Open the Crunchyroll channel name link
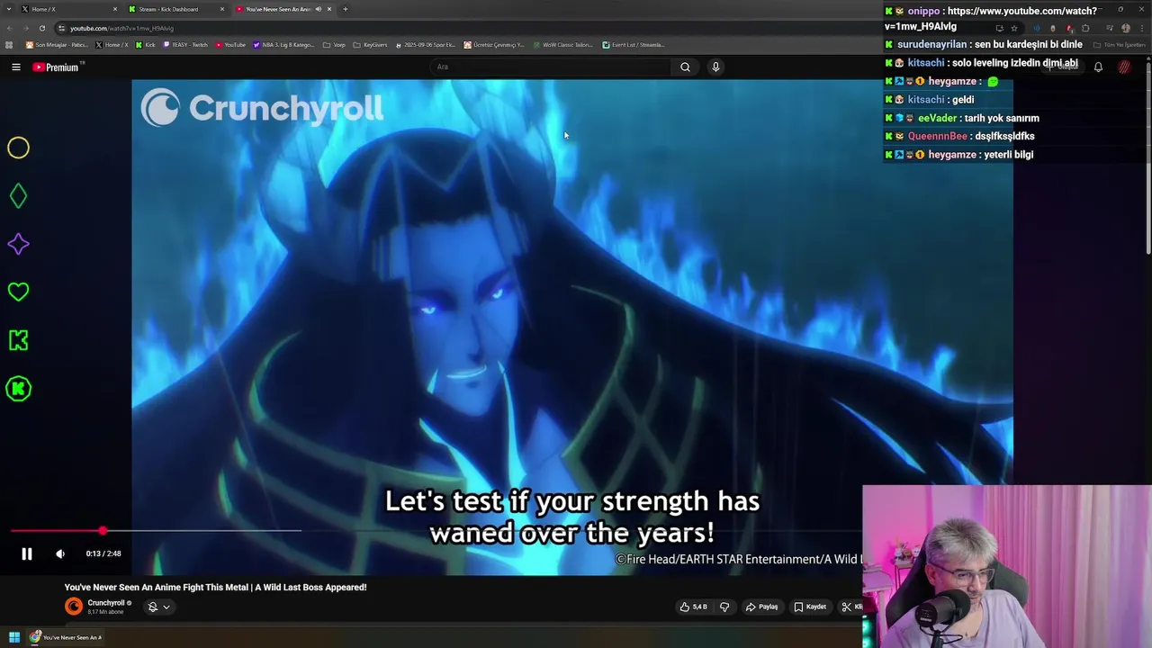1152x648 pixels. pos(106,603)
